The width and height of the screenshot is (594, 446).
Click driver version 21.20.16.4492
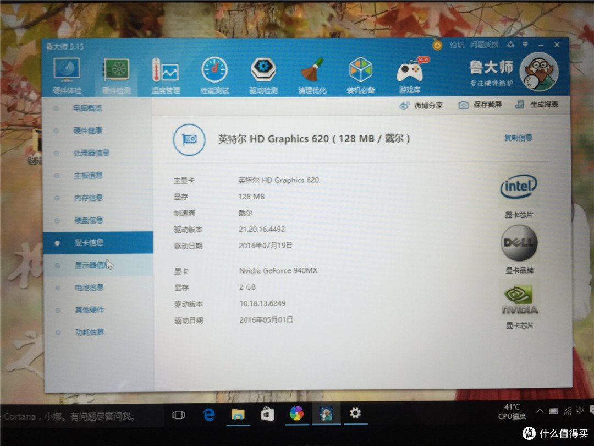coord(261,229)
